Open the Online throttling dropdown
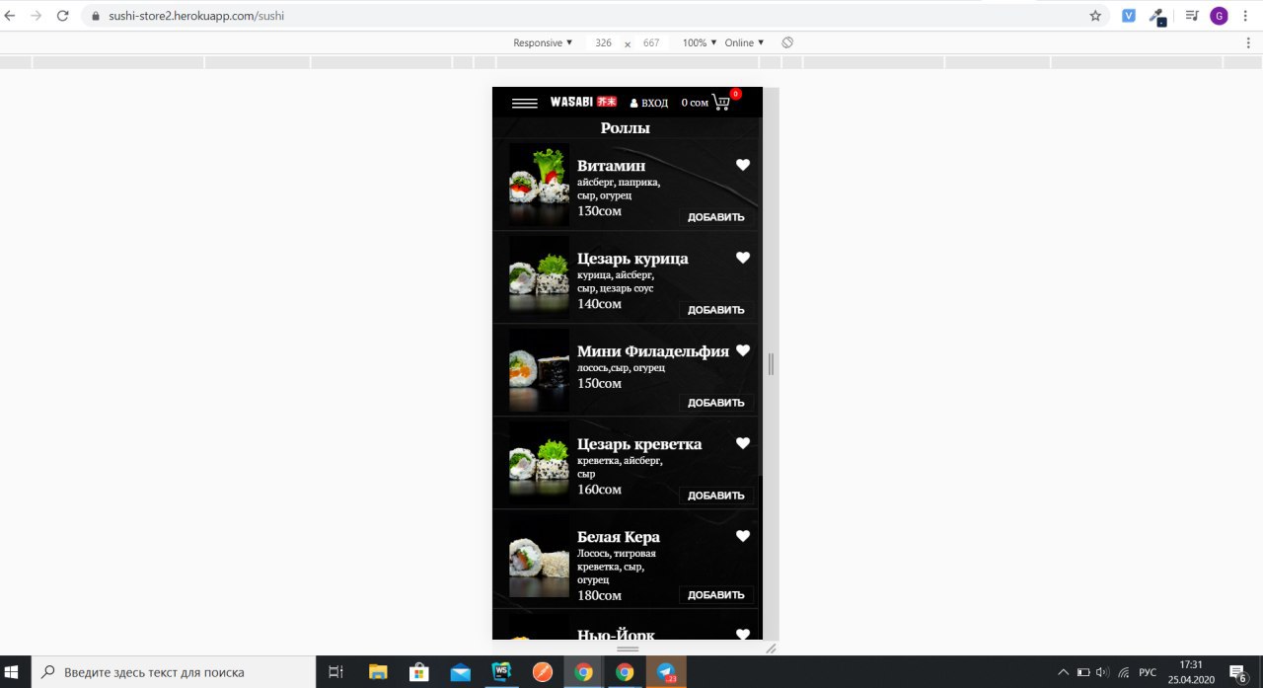The width and height of the screenshot is (1263, 688). 744,42
